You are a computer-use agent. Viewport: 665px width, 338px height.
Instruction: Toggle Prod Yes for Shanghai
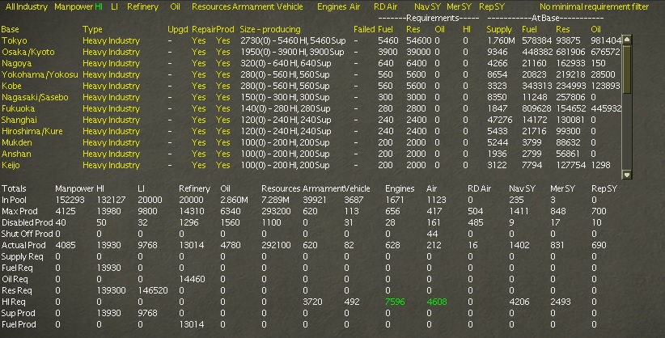coord(222,120)
